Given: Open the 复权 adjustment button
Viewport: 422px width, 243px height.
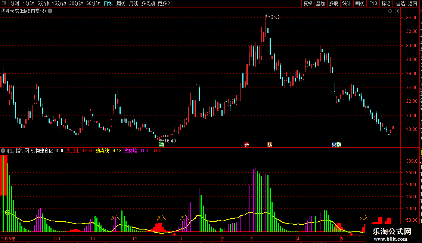Looking at the screenshot, I should coord(308,3).
